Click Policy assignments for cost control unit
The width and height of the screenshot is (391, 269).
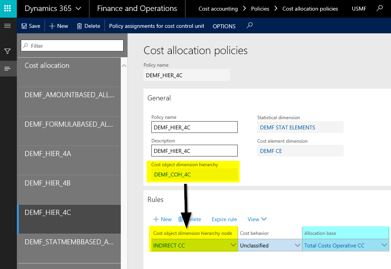[156, 26]
